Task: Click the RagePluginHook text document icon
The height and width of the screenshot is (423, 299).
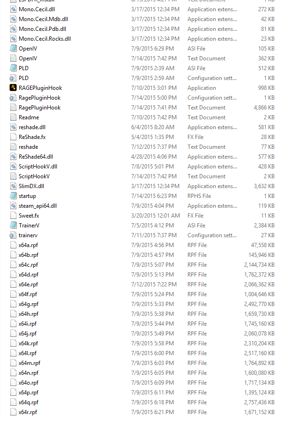Action: (13, 108)
